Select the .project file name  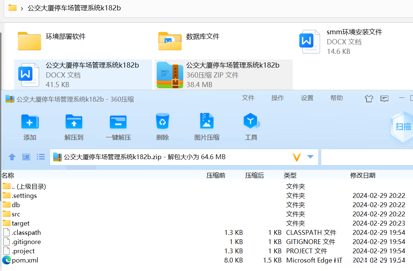click(x=23, y=251)
